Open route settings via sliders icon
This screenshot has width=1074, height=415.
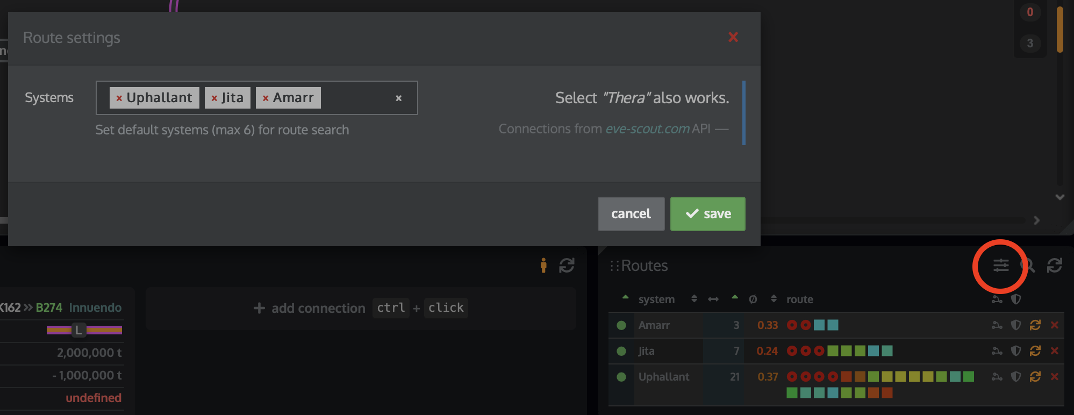click(x=1000, y=265)
